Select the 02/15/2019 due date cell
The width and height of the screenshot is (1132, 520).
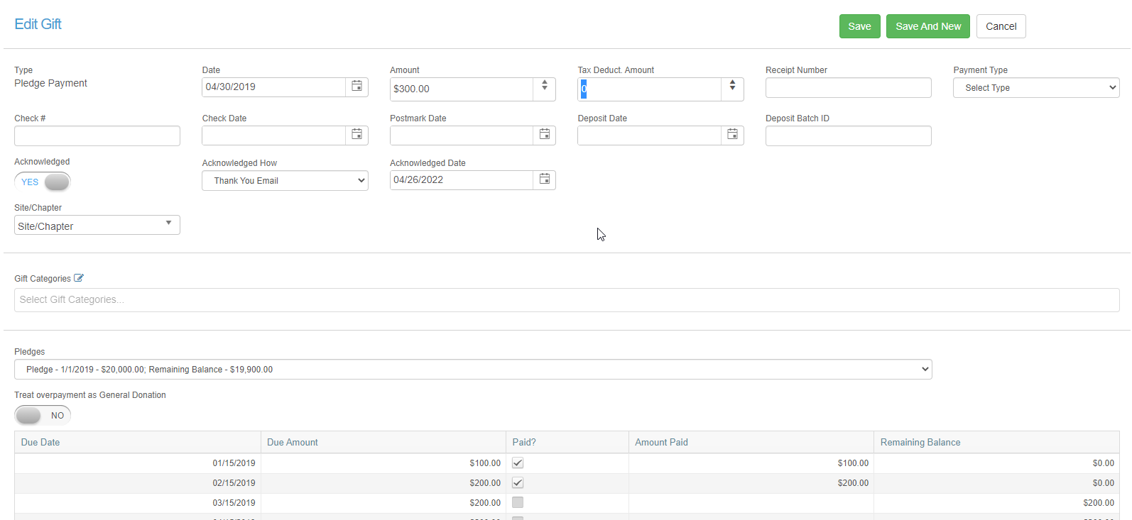(138, 483)
